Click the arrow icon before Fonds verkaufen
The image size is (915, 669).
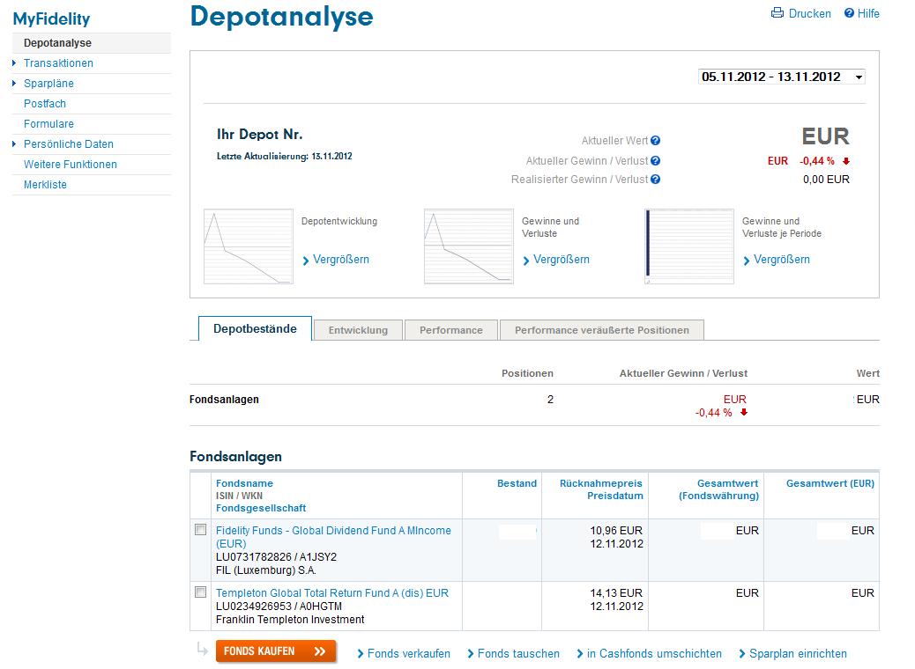pos(361,654)
